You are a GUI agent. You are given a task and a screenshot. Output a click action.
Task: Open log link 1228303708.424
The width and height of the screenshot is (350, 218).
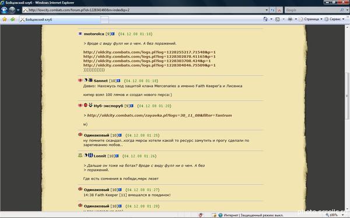pyautogui.click(x=147, y=60)
